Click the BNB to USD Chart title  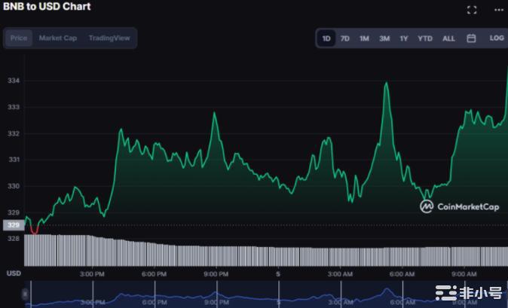47,7
